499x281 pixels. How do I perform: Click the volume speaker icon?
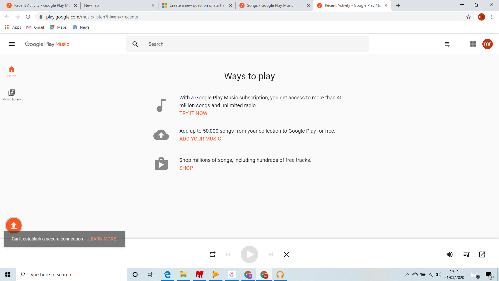pos(450,254)
